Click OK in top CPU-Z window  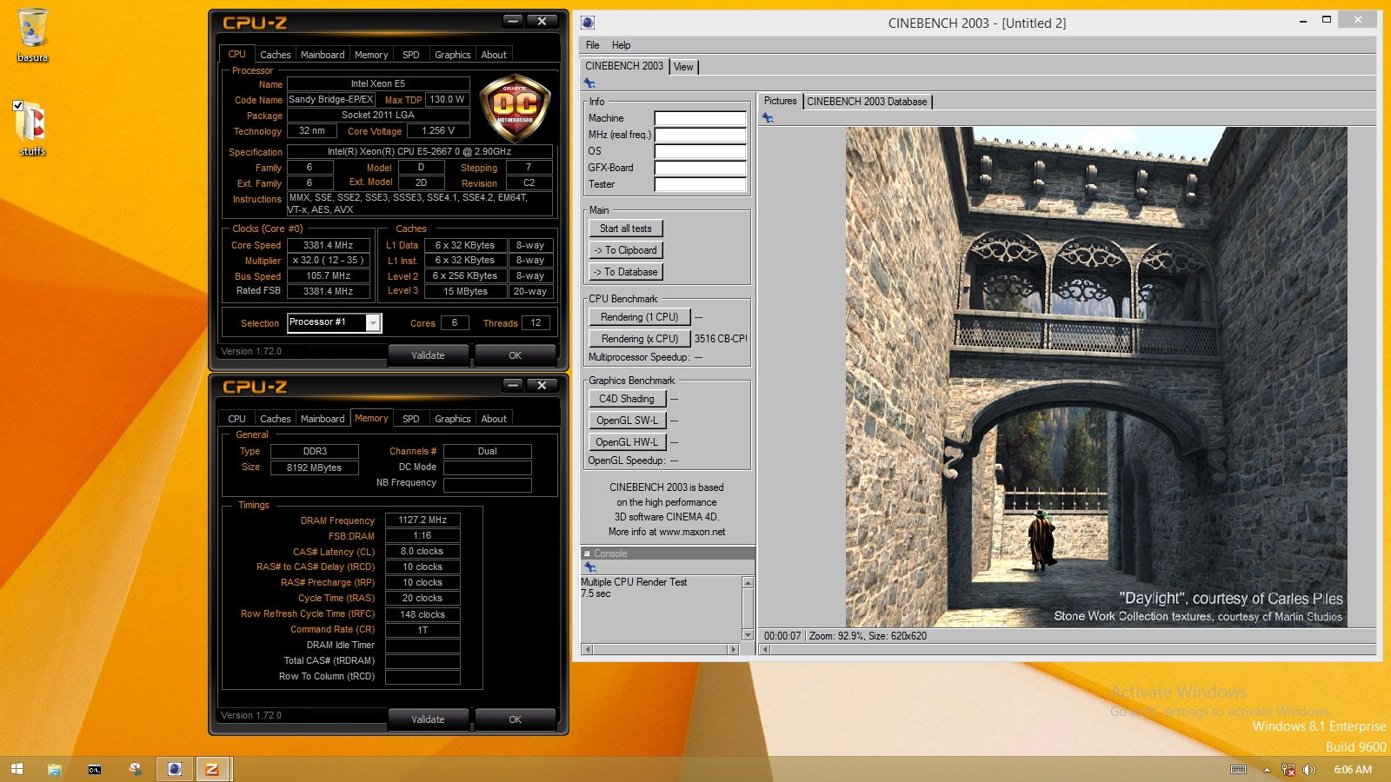[x=515, y=355]
